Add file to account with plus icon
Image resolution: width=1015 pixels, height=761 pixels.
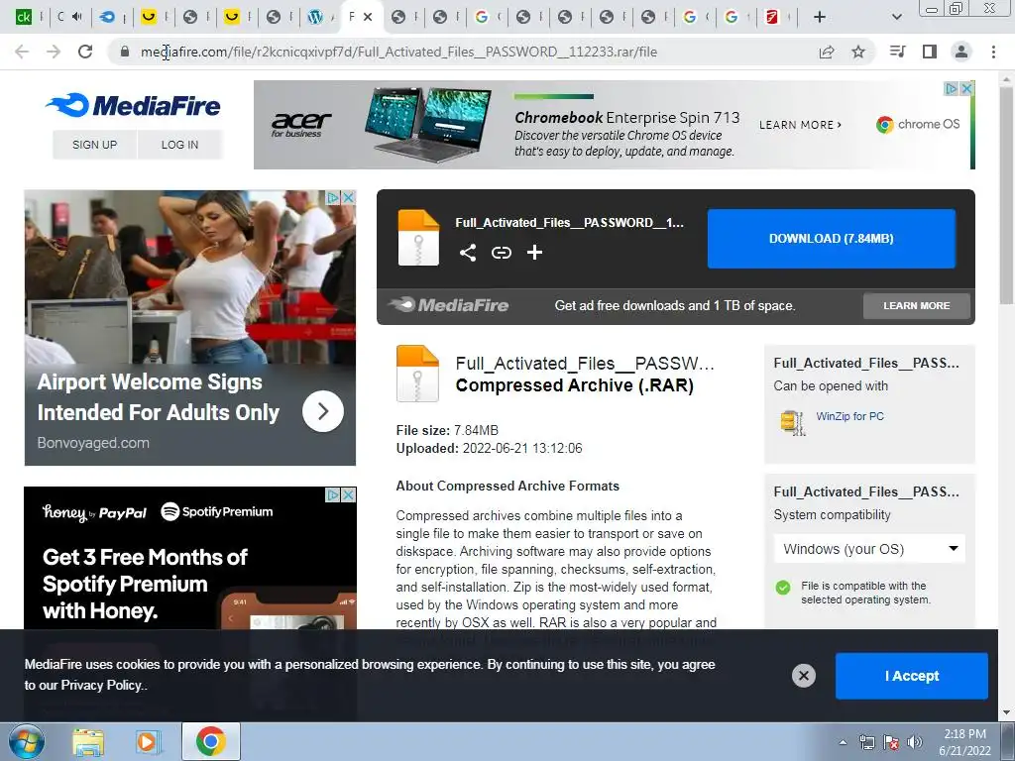tap(534, 253)
